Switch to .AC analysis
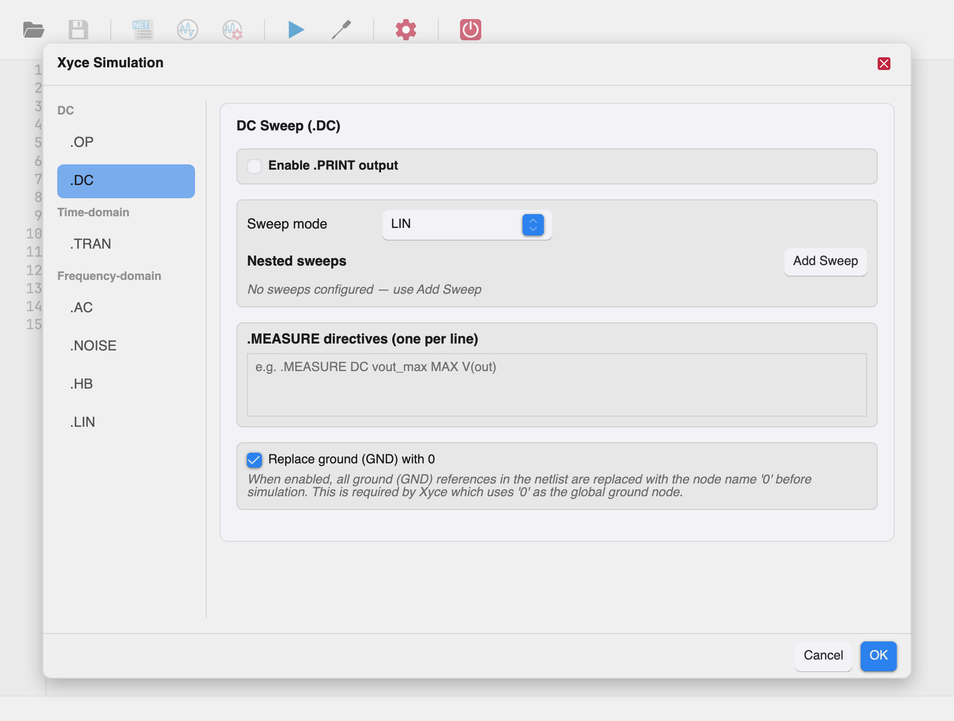The image size is (954, 721). [x=126, y=307]
